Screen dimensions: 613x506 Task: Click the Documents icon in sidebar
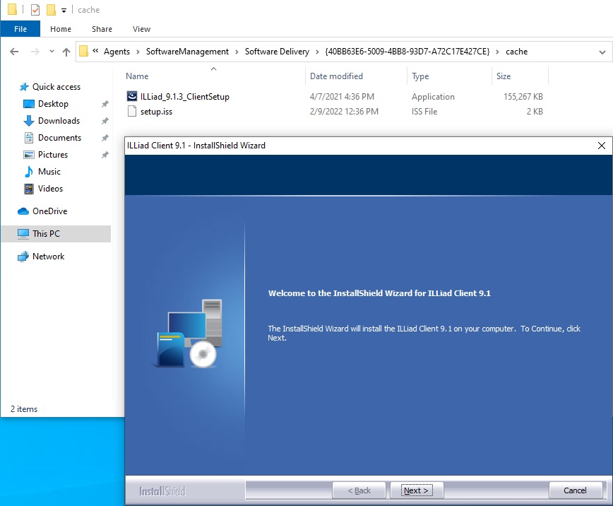pyautogui.click(x=29, y=138)
